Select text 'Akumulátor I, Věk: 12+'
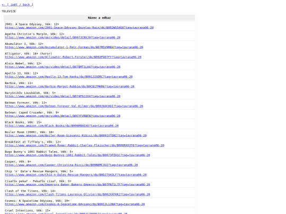This screenshot has width=286, height=214. 24,44
